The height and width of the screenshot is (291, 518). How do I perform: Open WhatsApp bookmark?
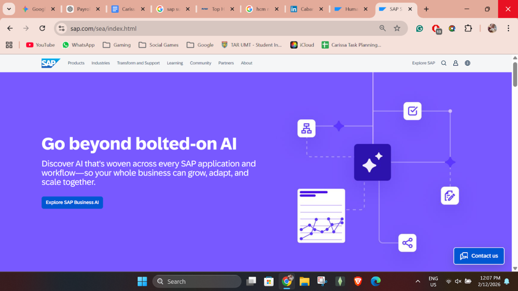point(78,45)
